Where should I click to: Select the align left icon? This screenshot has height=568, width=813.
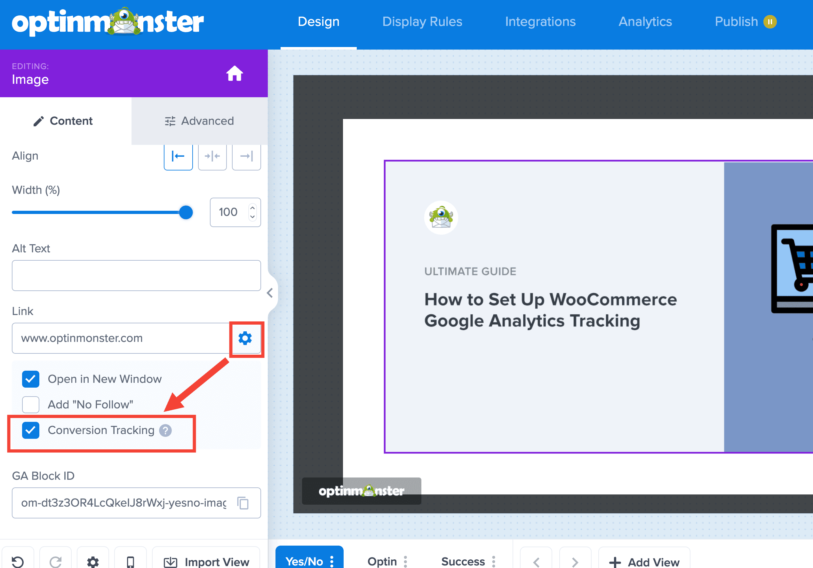click(178, 156)
